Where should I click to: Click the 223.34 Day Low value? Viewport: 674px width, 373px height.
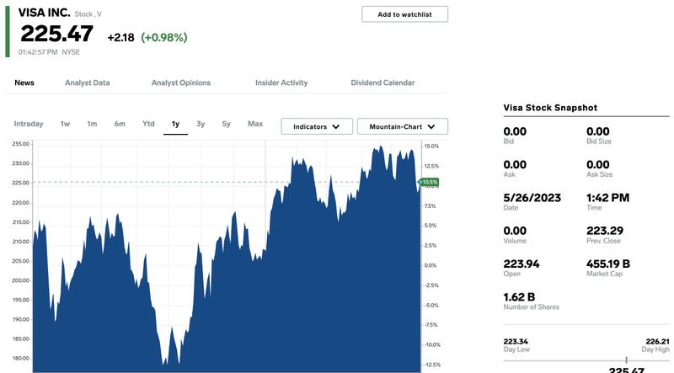(516, 342)
